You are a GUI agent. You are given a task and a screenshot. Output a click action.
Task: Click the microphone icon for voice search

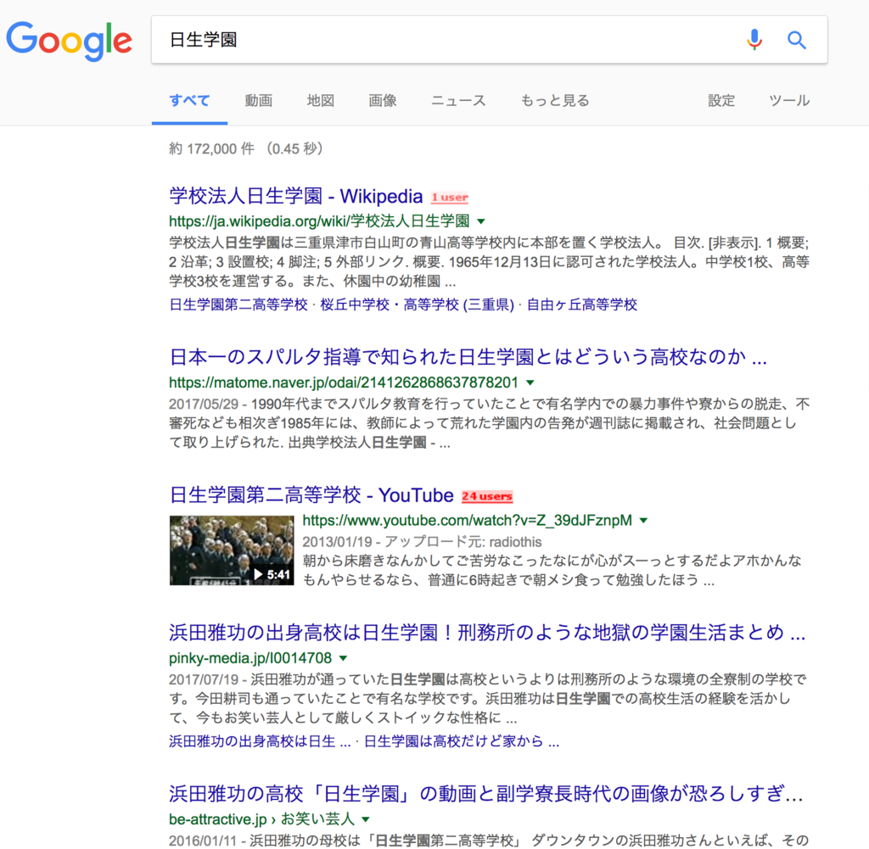[754, 39]
